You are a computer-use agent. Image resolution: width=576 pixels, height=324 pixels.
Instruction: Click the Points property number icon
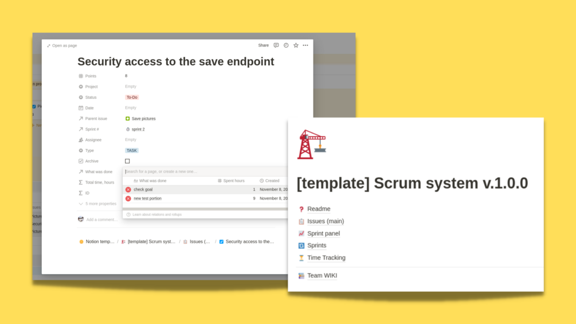tap(81, 76)
